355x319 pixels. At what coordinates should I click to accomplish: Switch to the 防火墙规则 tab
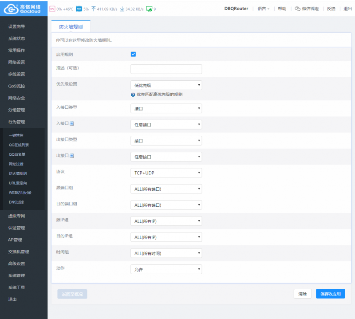71,27
